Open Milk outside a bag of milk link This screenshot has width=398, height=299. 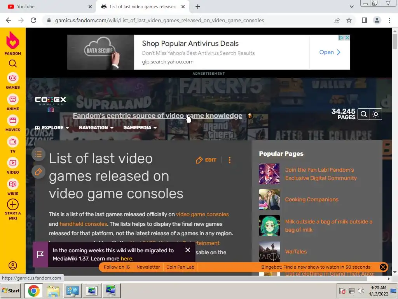(329, 226)
